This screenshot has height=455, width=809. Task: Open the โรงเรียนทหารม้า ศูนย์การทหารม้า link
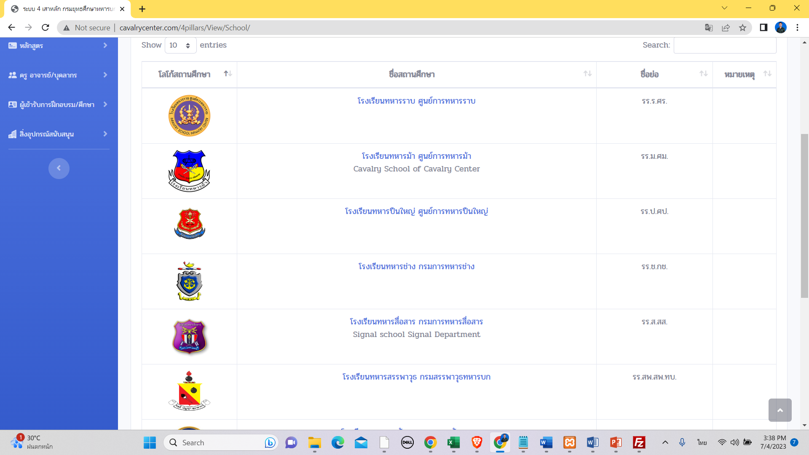tap(416, 156)
